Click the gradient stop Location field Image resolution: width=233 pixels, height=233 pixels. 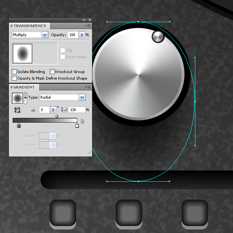point(44,145)
